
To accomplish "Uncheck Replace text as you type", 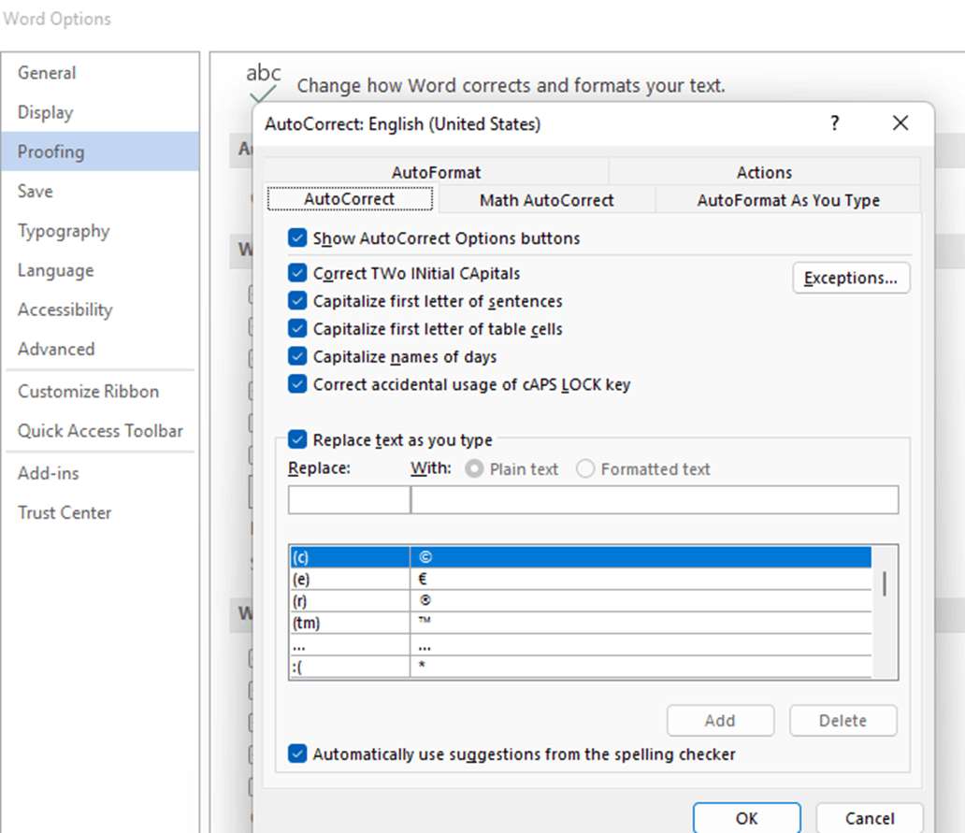I will click(297, 440).
